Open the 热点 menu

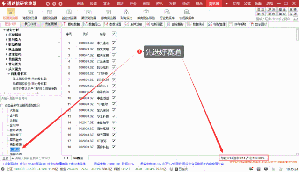(x=186, y=4)
